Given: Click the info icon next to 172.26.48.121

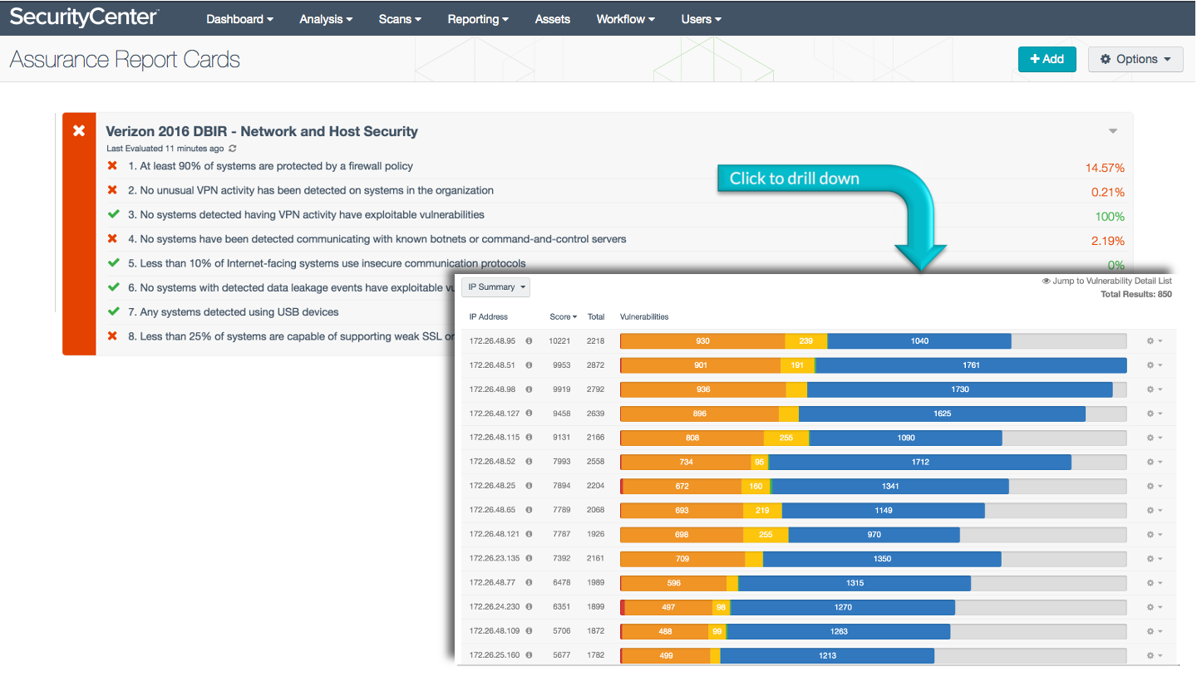Looking at the screenshot, I should (x=529, y=534).
